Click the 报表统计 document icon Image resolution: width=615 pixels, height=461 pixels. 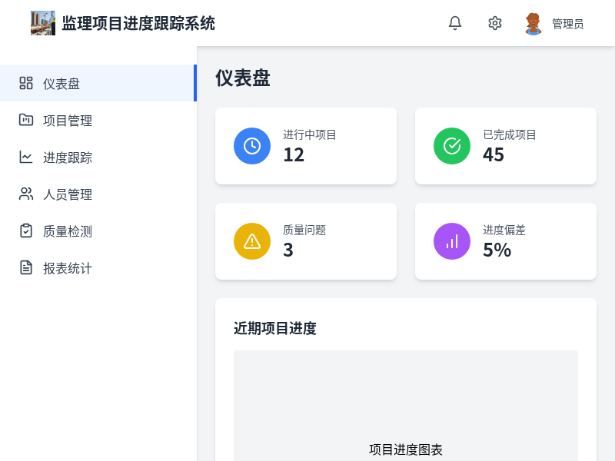(26, 267)
